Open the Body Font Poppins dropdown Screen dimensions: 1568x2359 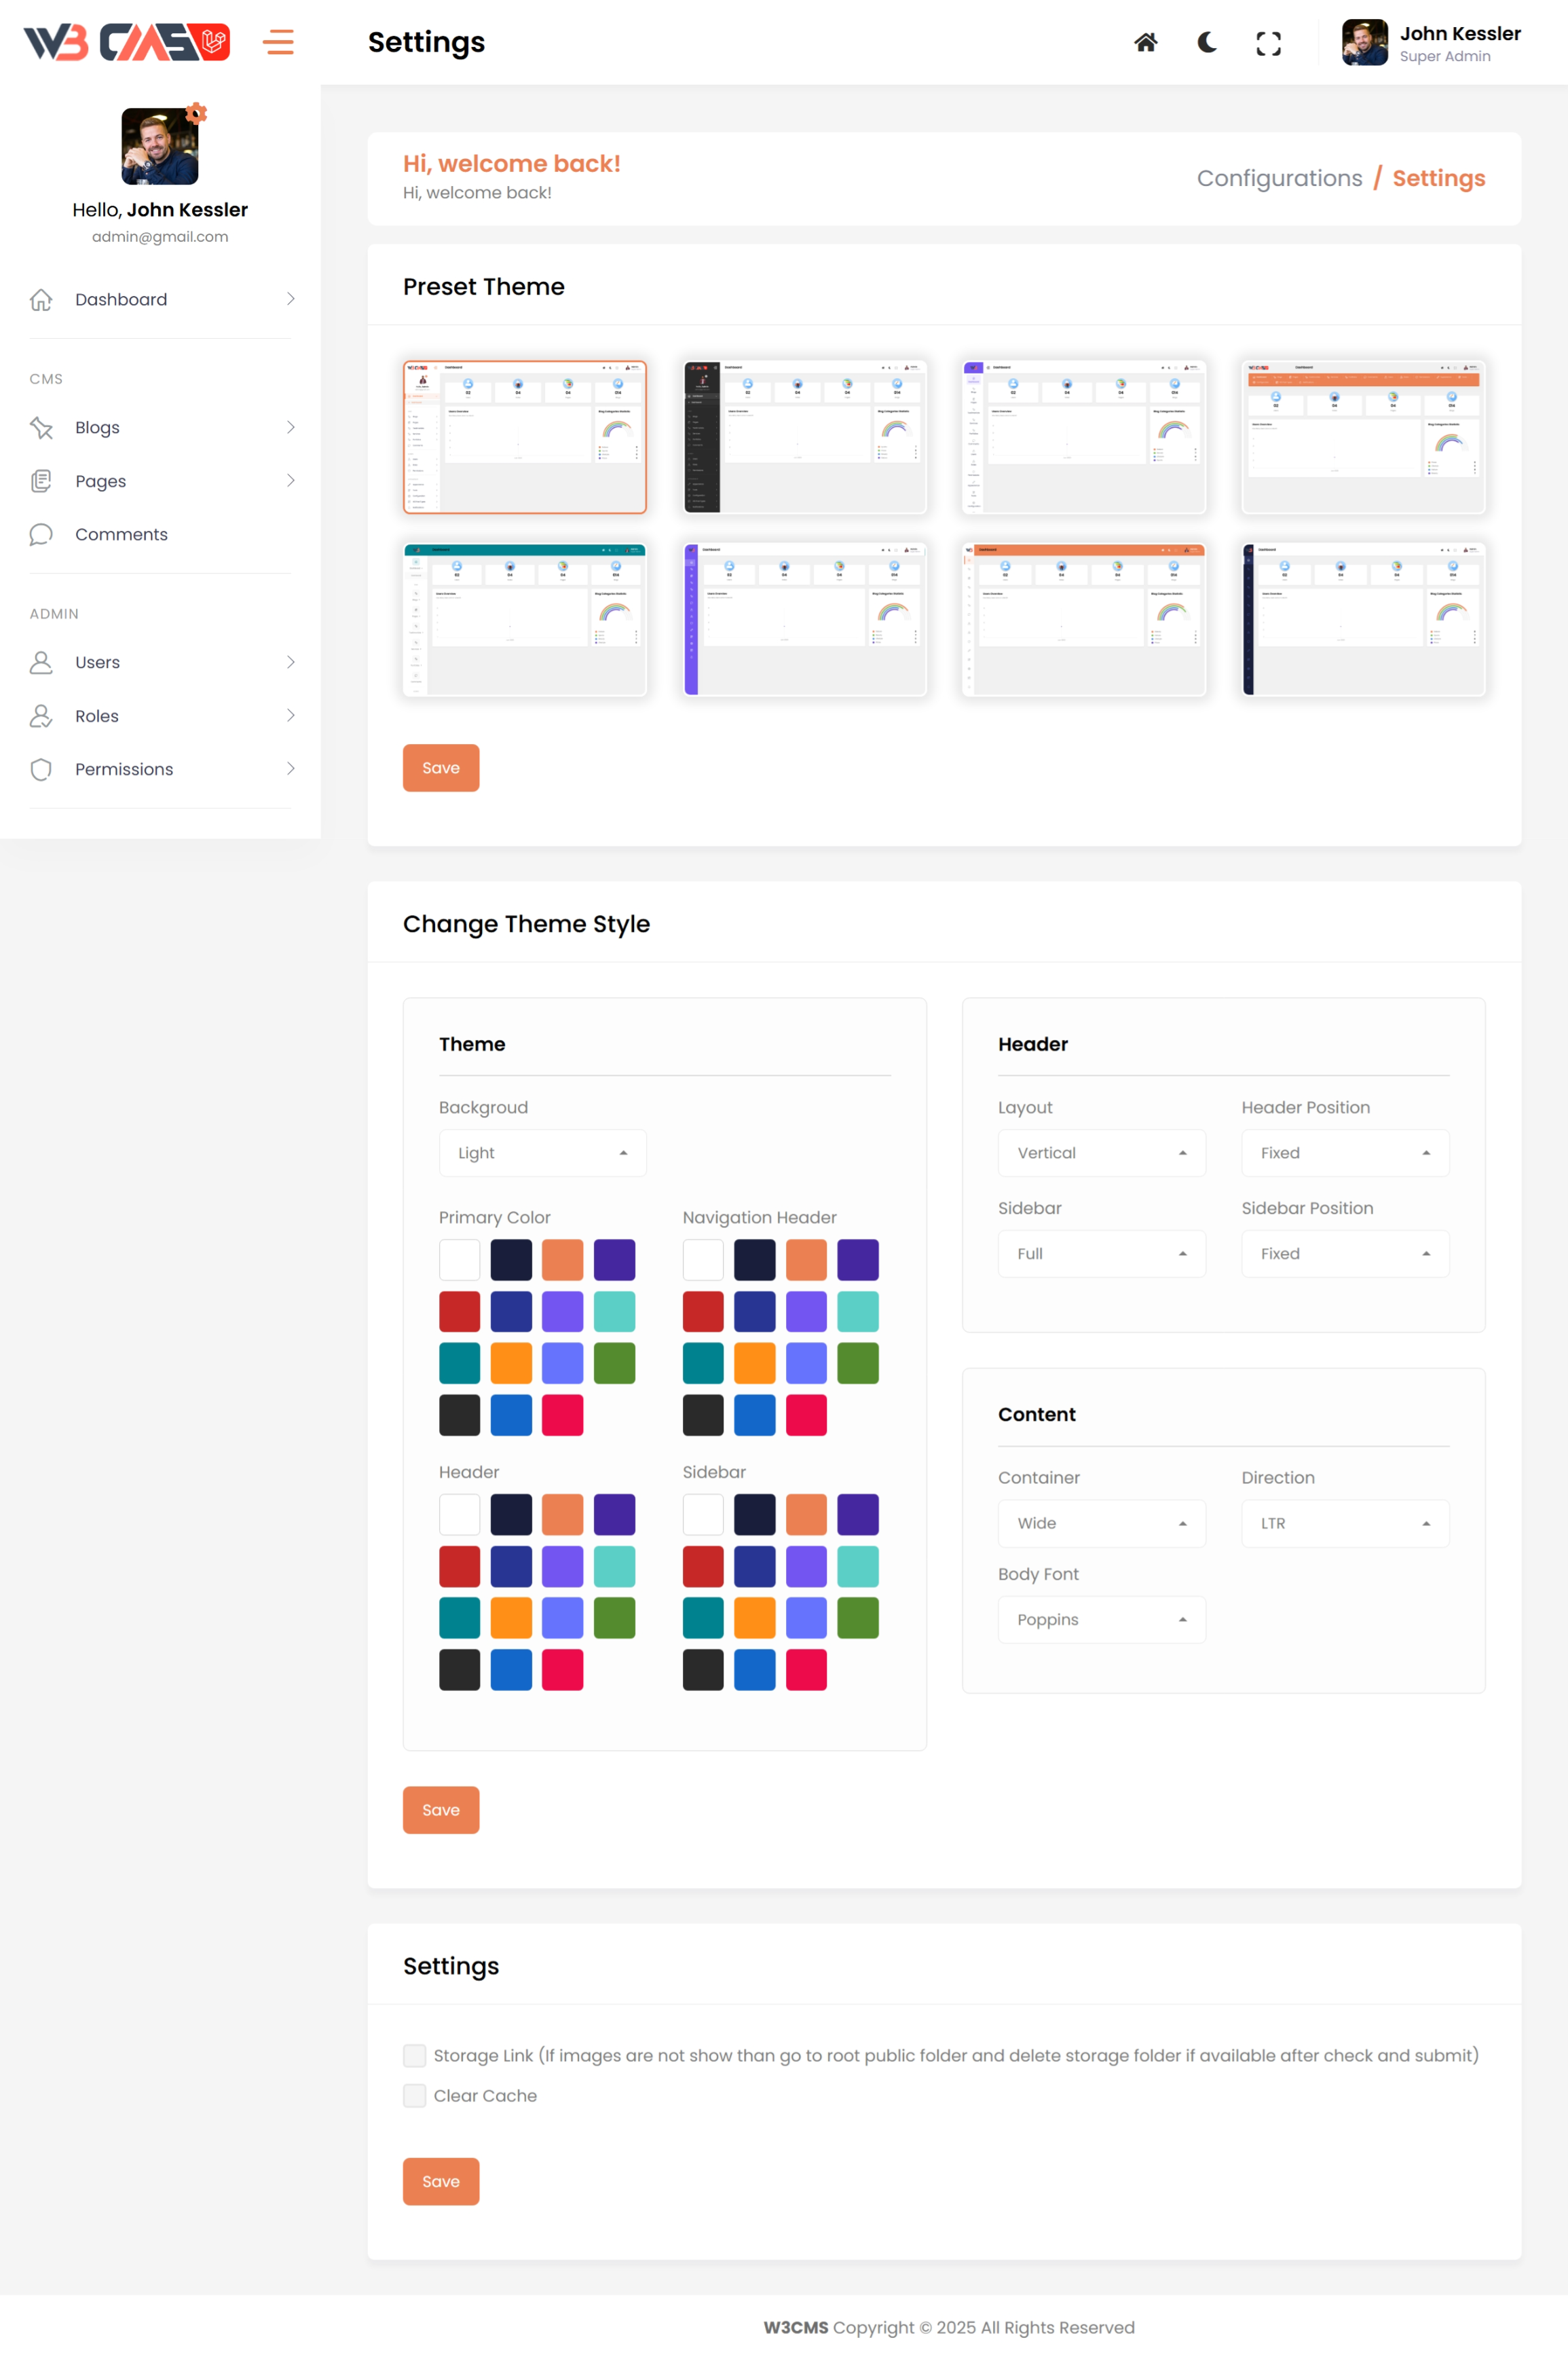tap(1101, 1619)
